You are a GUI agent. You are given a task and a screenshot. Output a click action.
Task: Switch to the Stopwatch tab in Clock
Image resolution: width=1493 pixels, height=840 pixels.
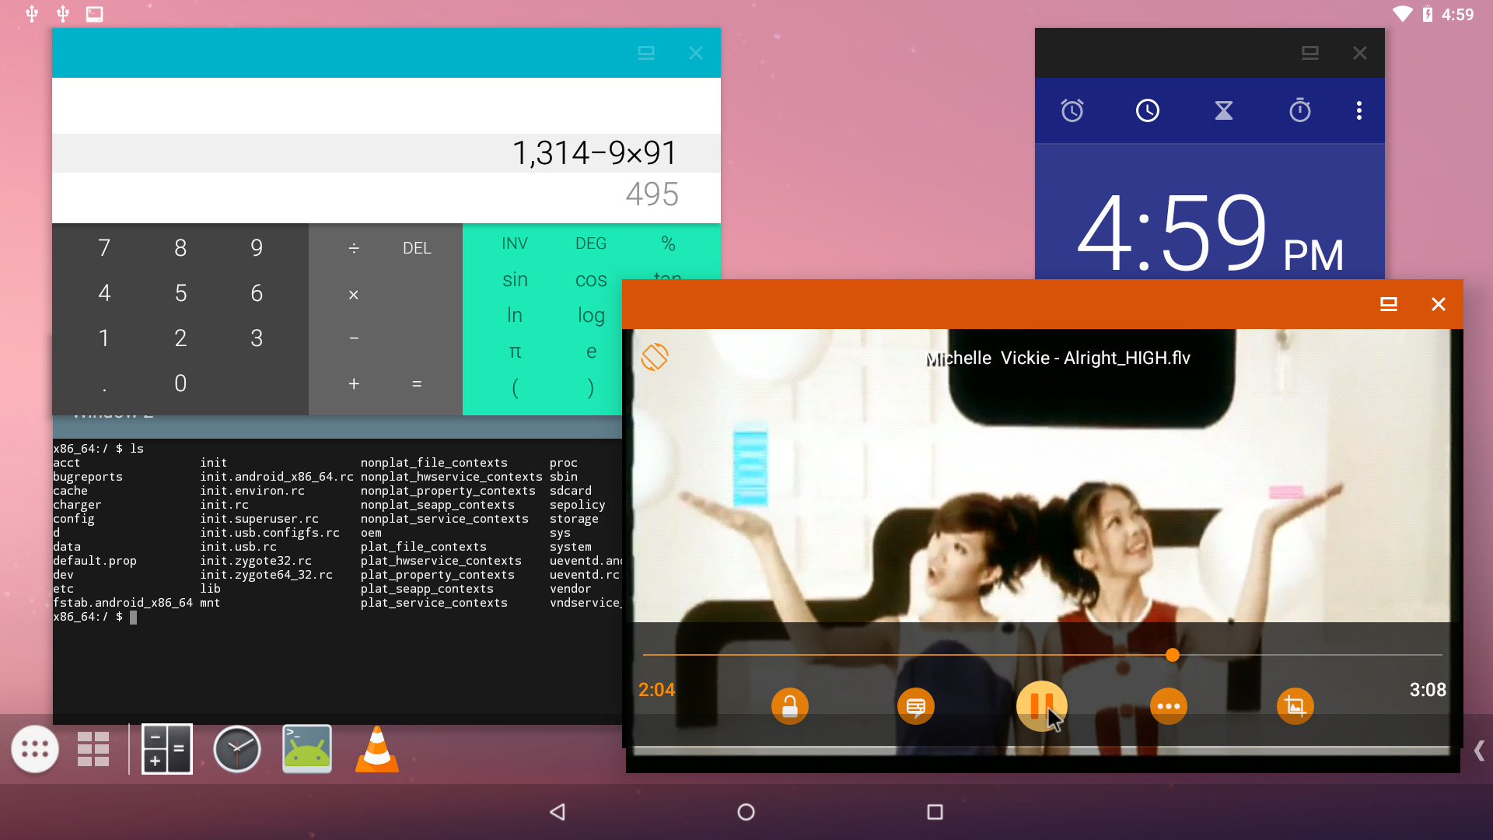click(1301, 110)
